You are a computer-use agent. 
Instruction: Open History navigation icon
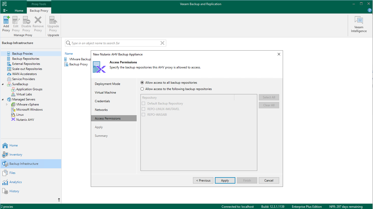click(x=5, y=191)
